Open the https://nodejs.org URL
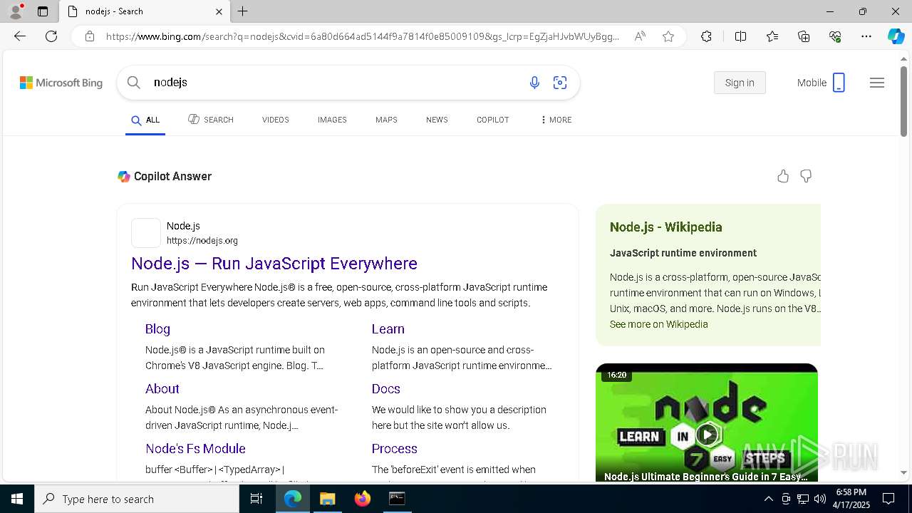This screenshot has height=513, width=912. pyautogui.click(x=202, y=241)
